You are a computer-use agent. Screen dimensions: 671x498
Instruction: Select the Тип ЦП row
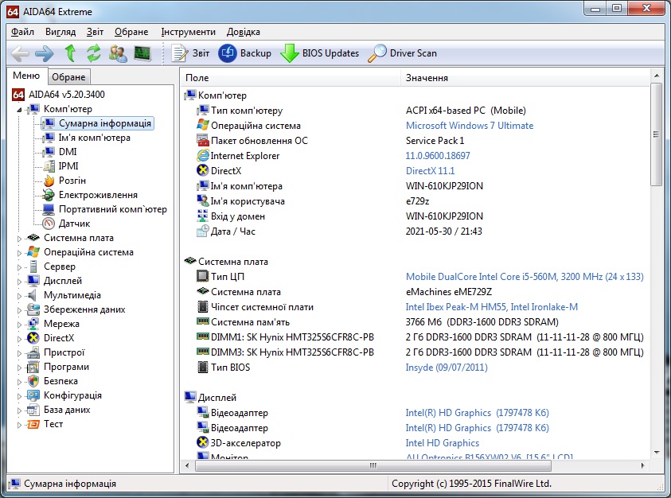coord(415,277)
